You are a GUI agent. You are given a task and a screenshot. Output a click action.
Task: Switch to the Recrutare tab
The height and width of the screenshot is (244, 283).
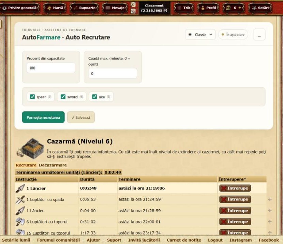(26, 165)
